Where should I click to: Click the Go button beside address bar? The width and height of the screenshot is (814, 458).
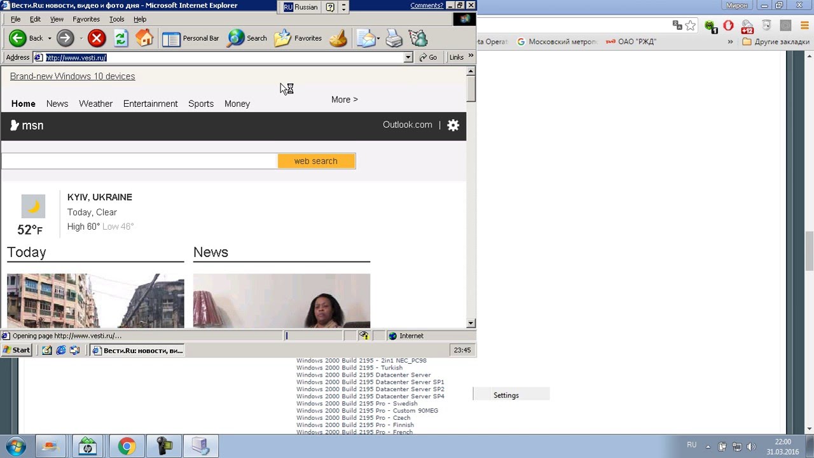[428, 57]
